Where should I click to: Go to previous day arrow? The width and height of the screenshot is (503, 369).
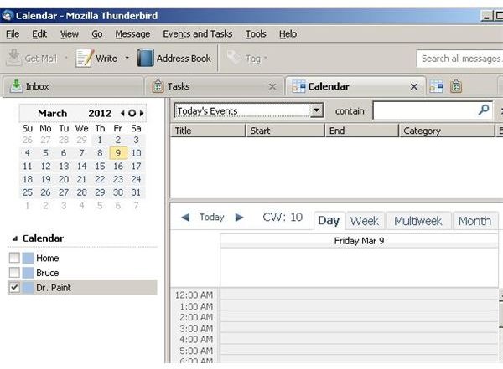point(185,218)
